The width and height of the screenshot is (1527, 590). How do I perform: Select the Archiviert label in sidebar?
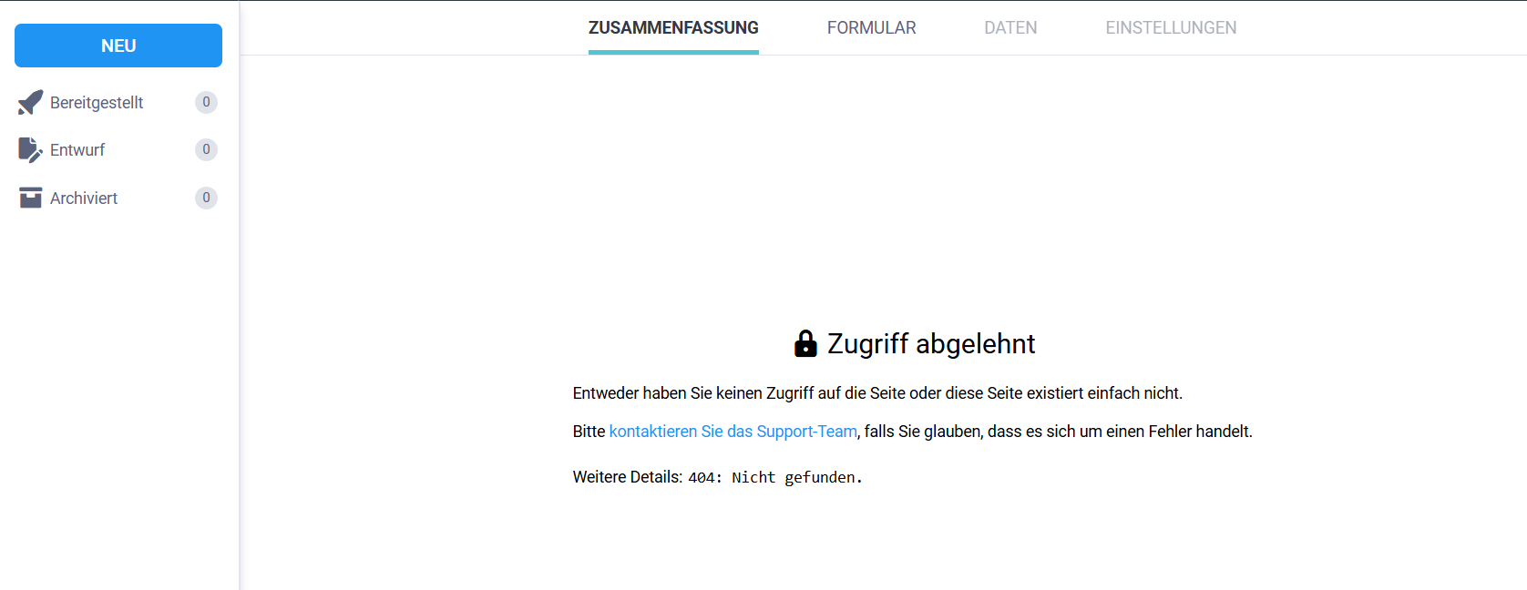point(84,198)
